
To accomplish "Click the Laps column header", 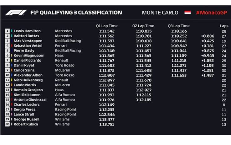I will point(224,26).
